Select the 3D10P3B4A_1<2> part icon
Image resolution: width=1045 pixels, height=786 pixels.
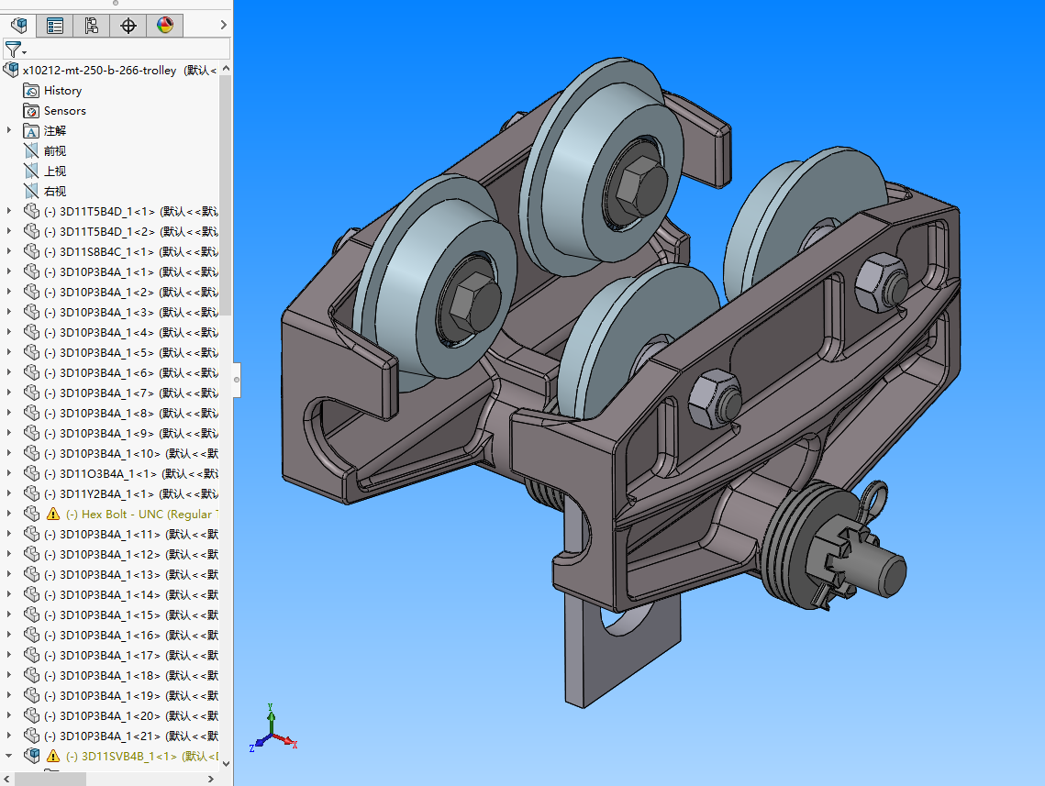pyautogui.click(x=31, y=292)
